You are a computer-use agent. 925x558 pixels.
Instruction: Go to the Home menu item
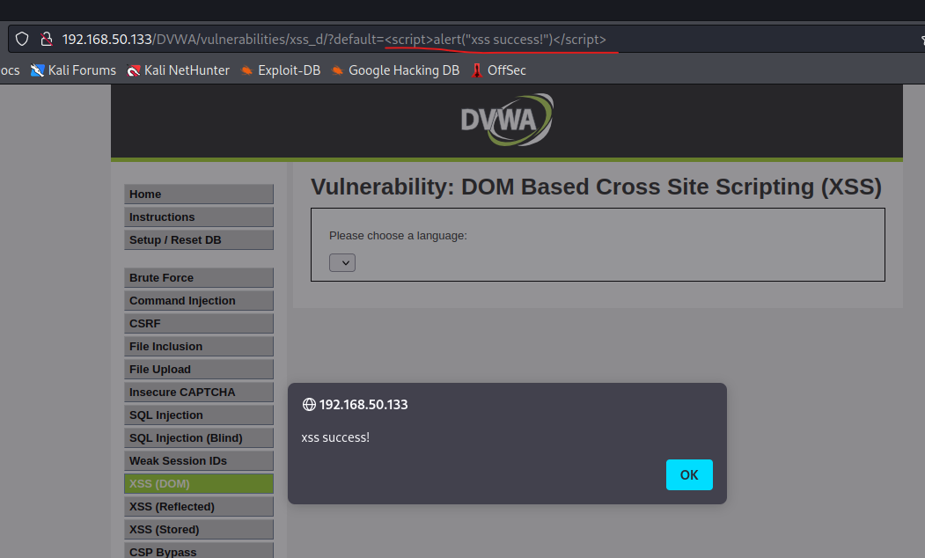[199, 194]
